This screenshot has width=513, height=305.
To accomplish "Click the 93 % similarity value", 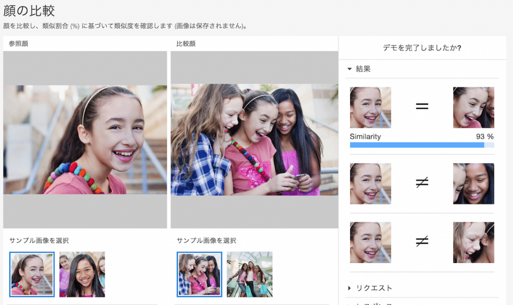I will (x=485, y=136).
